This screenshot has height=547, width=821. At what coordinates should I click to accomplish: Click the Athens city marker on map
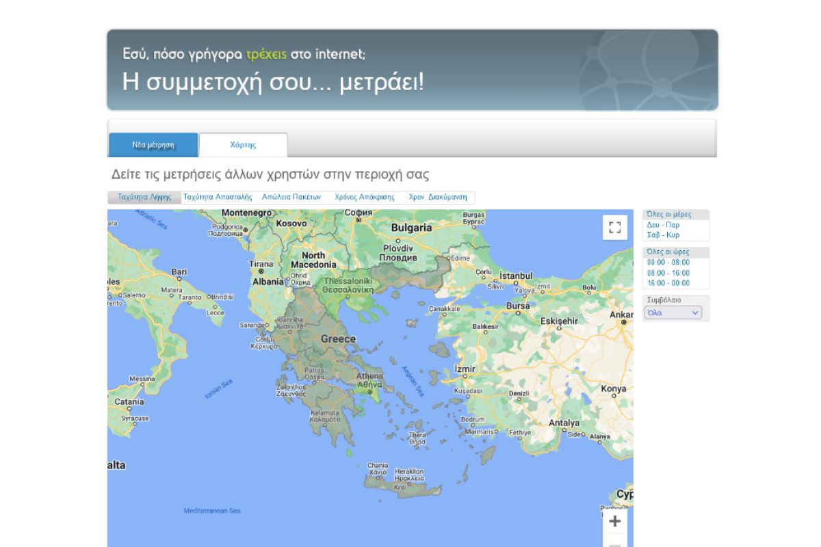(x=370, y=392)
